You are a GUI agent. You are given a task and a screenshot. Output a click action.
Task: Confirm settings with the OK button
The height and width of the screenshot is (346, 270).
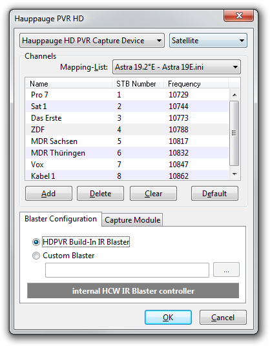click(x=168, y=318)
